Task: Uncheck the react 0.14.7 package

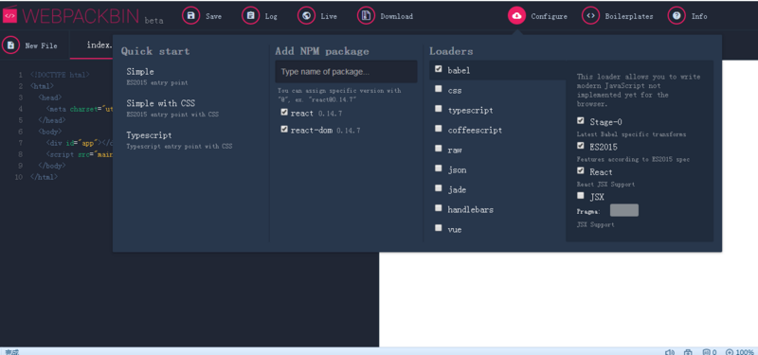Action: 284,112
